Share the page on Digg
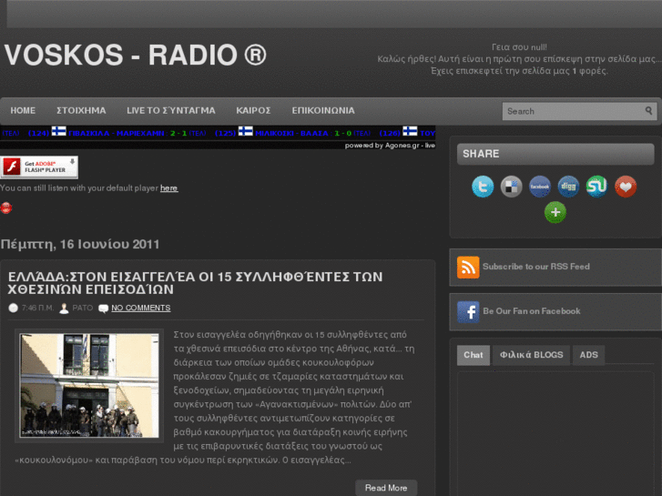The image size is (662, 496). point(568,187)
